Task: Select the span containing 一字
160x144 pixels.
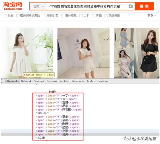Action: (x=58, y=95)
